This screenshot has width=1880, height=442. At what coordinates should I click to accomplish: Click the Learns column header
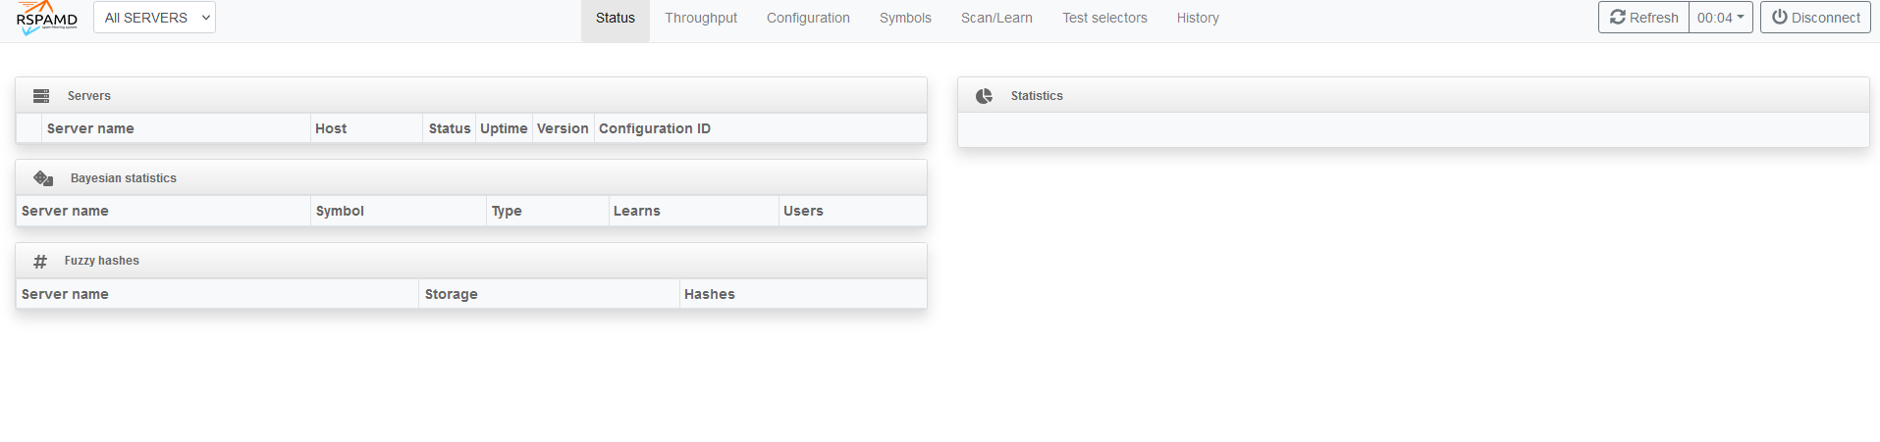tap(637, 211)
